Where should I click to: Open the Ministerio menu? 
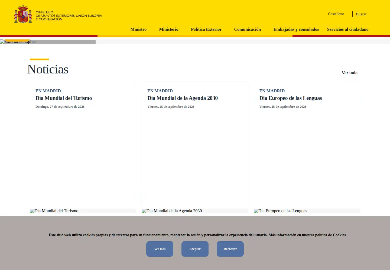pos(169,29)
